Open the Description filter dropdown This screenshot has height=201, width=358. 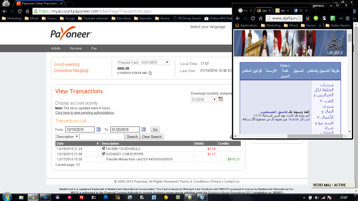(x=67, y=137)
